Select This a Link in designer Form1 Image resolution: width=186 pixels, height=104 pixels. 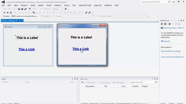point(26,49)
